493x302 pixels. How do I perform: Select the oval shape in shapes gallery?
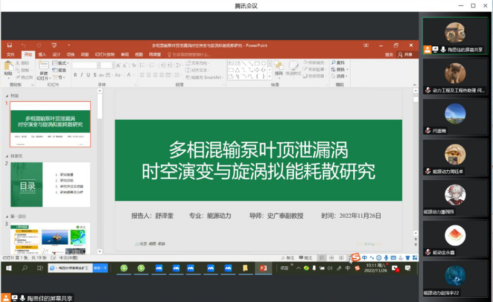point(263,63)
